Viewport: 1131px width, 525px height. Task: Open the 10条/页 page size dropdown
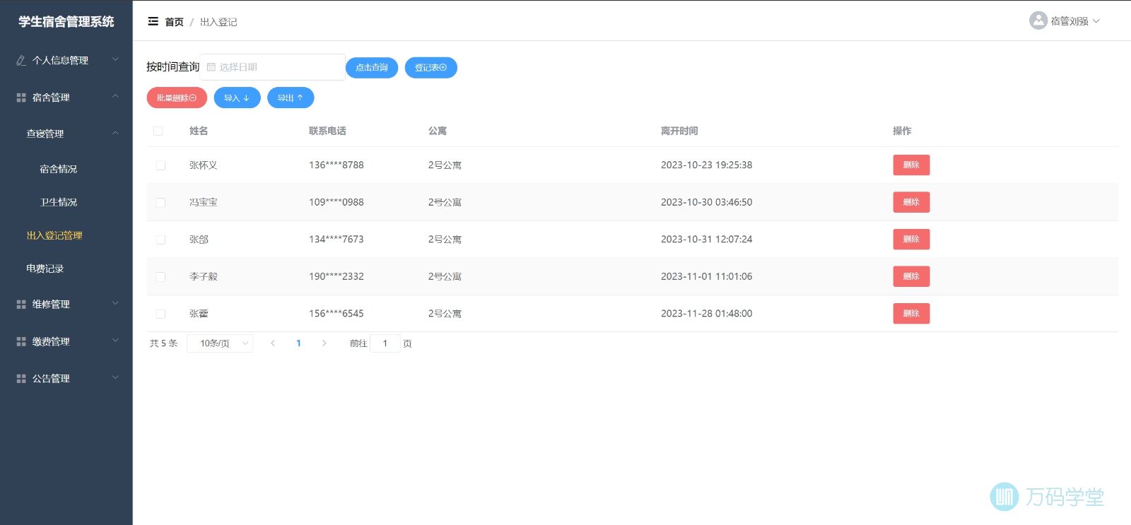pos(220,343)
